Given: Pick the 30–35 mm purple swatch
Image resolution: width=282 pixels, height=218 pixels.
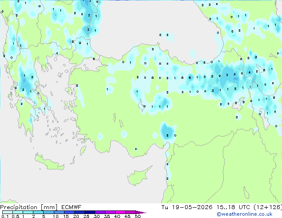Looking at the screenshot, I should 100,212.
